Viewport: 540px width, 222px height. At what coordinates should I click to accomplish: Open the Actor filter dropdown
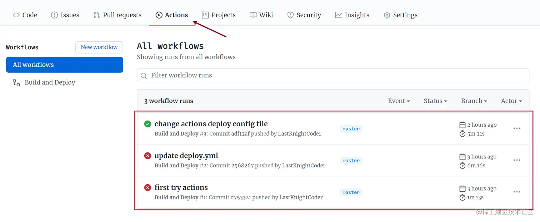click(x=511, y=101)
